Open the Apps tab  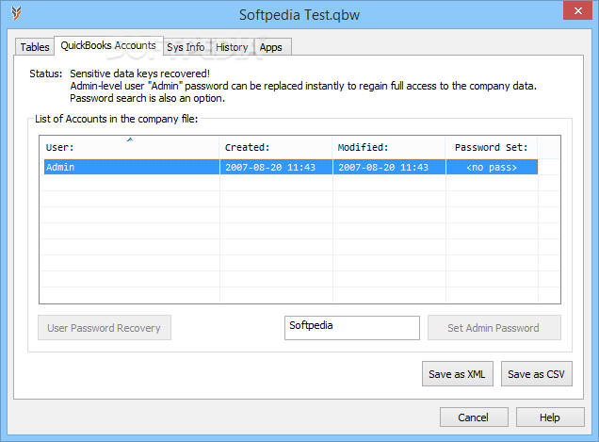coord(271,47)
